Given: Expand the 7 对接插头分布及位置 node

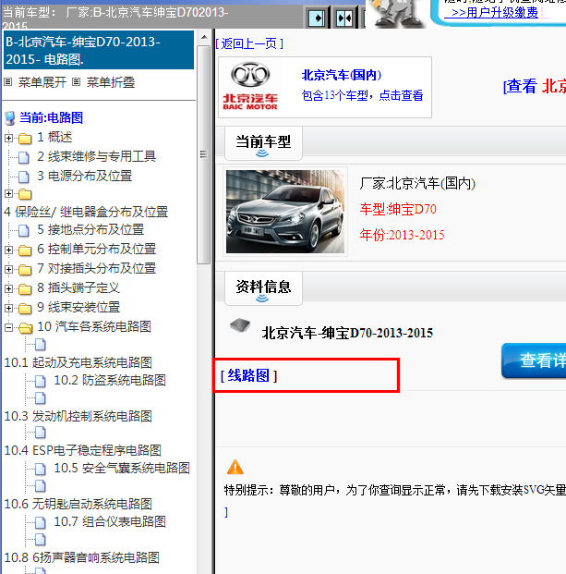Looking at the screenshot, I should pyautogui.click(x=9, y=269).
